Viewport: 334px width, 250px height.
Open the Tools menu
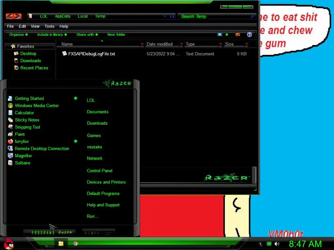pyautogui.click(x=50, y=26)
